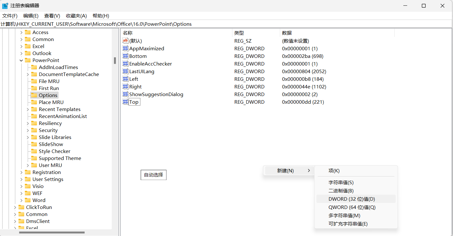This screenshot has width=453, height=236.
Task: Collapse the PowerPoint key in the tree
Action: click(21, 60)
